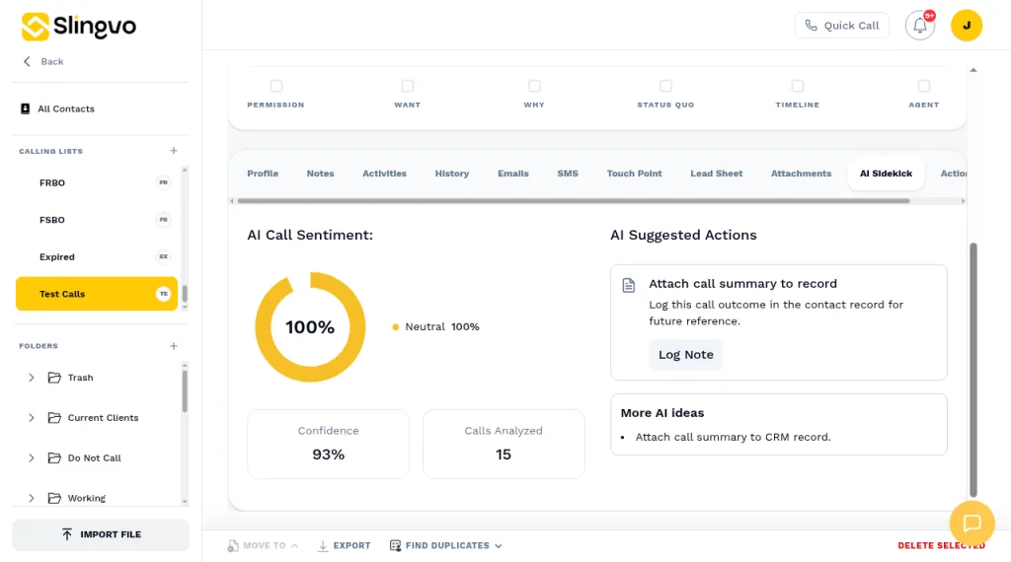Click the EX badge on Expired

click(164, 257)
